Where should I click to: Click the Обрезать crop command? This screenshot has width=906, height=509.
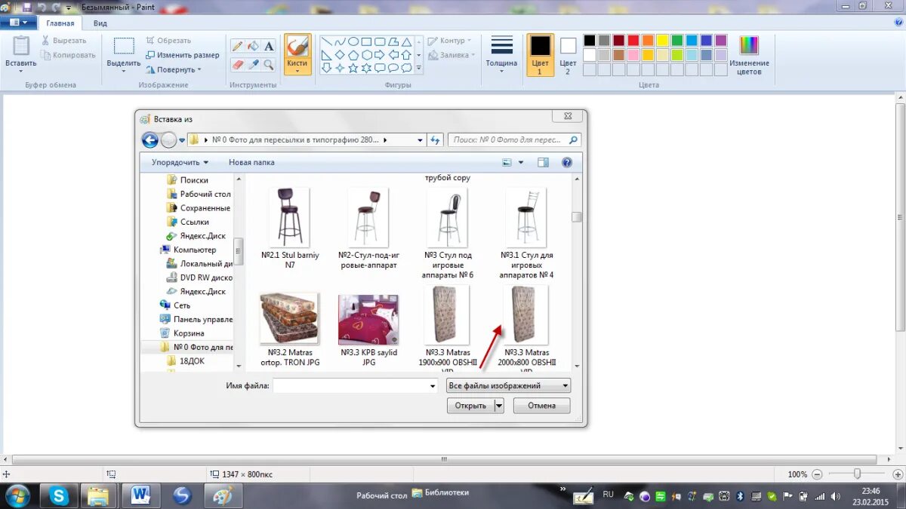click(x=168, y=41)
